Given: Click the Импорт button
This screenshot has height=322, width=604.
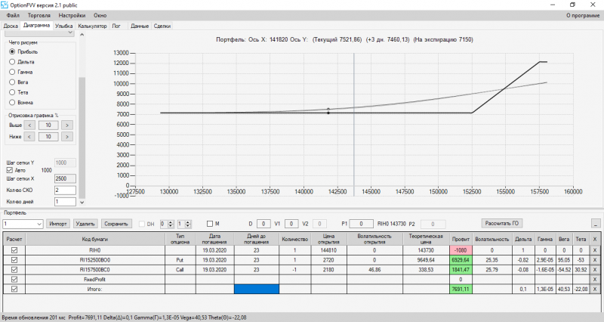Looking at the screenshot, I should tap(58, 224).
